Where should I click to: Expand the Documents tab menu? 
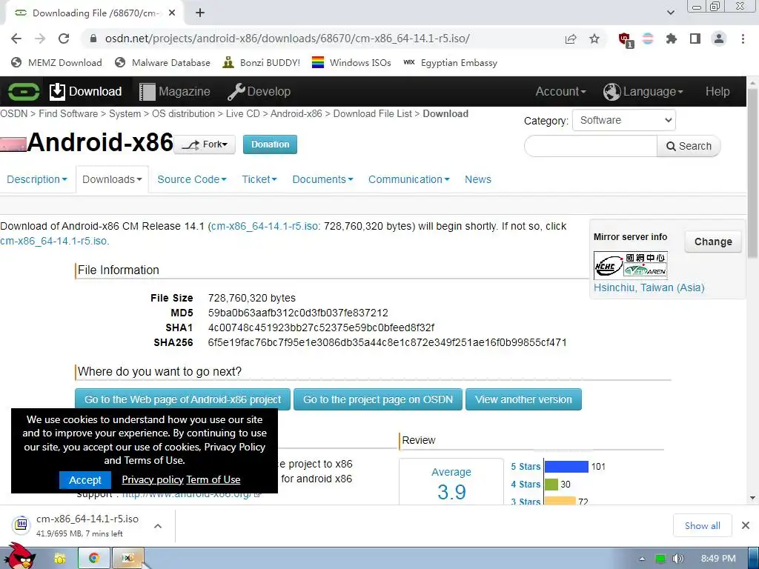tap(322, 179)
